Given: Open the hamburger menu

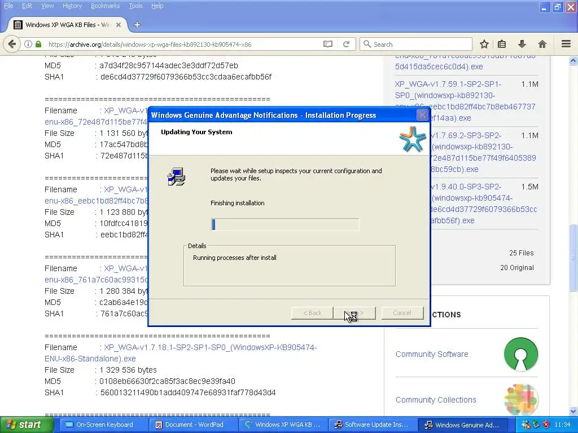Looking at the screenshot, I should coord(566,44).
